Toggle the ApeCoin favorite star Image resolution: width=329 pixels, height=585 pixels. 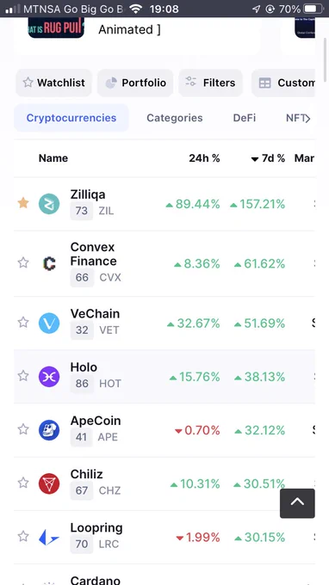pyautogui.click(x=23, y=429)
